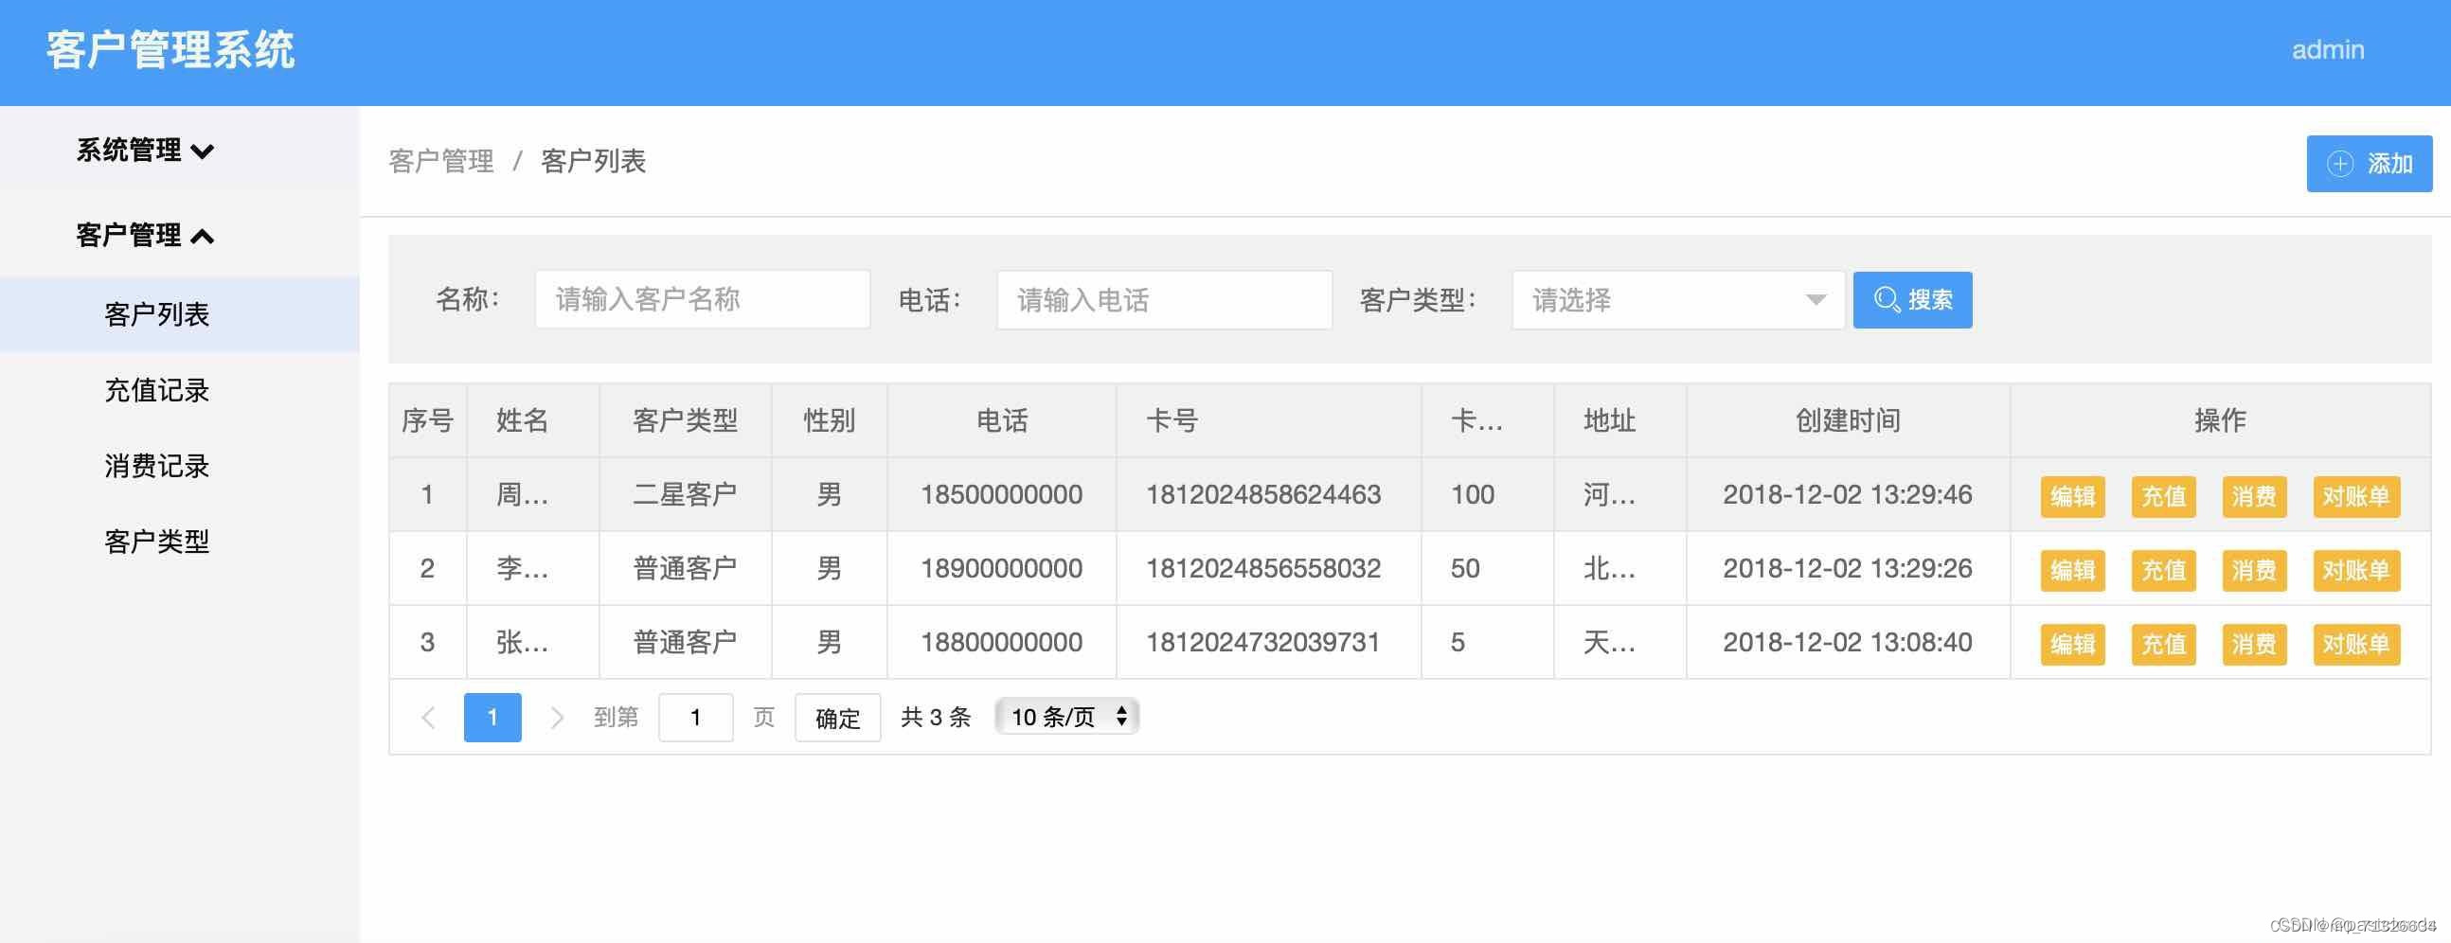This screenshot has height=943, width=2451.
Task: Click the 充值 button for customer 李
Action: pos(2164,569)
